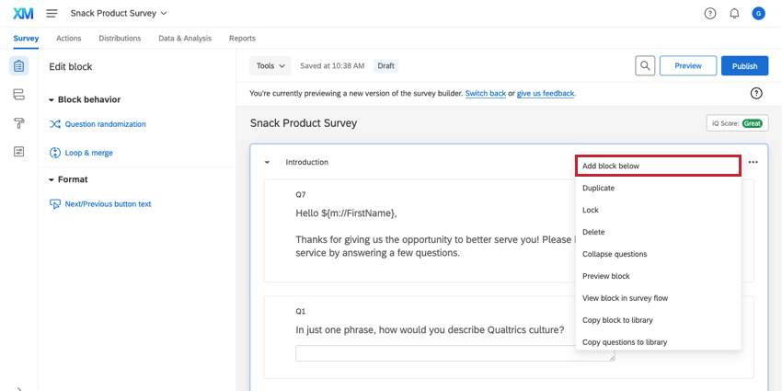The width and height of the screenshot is (782, 391).
Task: Click the Publish button
Action: click(744, 66)
